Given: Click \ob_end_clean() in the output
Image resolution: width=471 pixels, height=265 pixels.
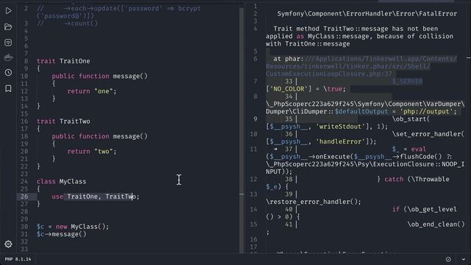Looking at the screenshot, I should click(x=436, y=225).
